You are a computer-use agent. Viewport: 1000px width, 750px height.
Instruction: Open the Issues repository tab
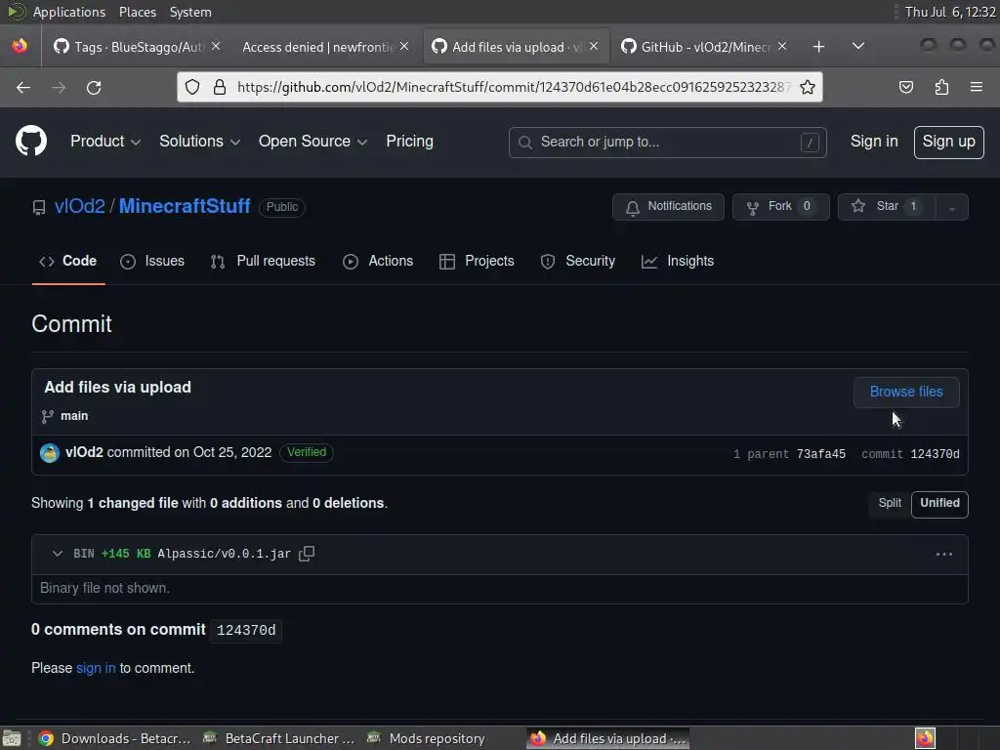point(152,261)
